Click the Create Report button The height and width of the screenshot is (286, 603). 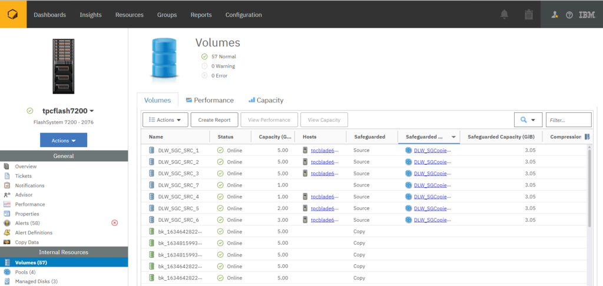coord(214,120)
